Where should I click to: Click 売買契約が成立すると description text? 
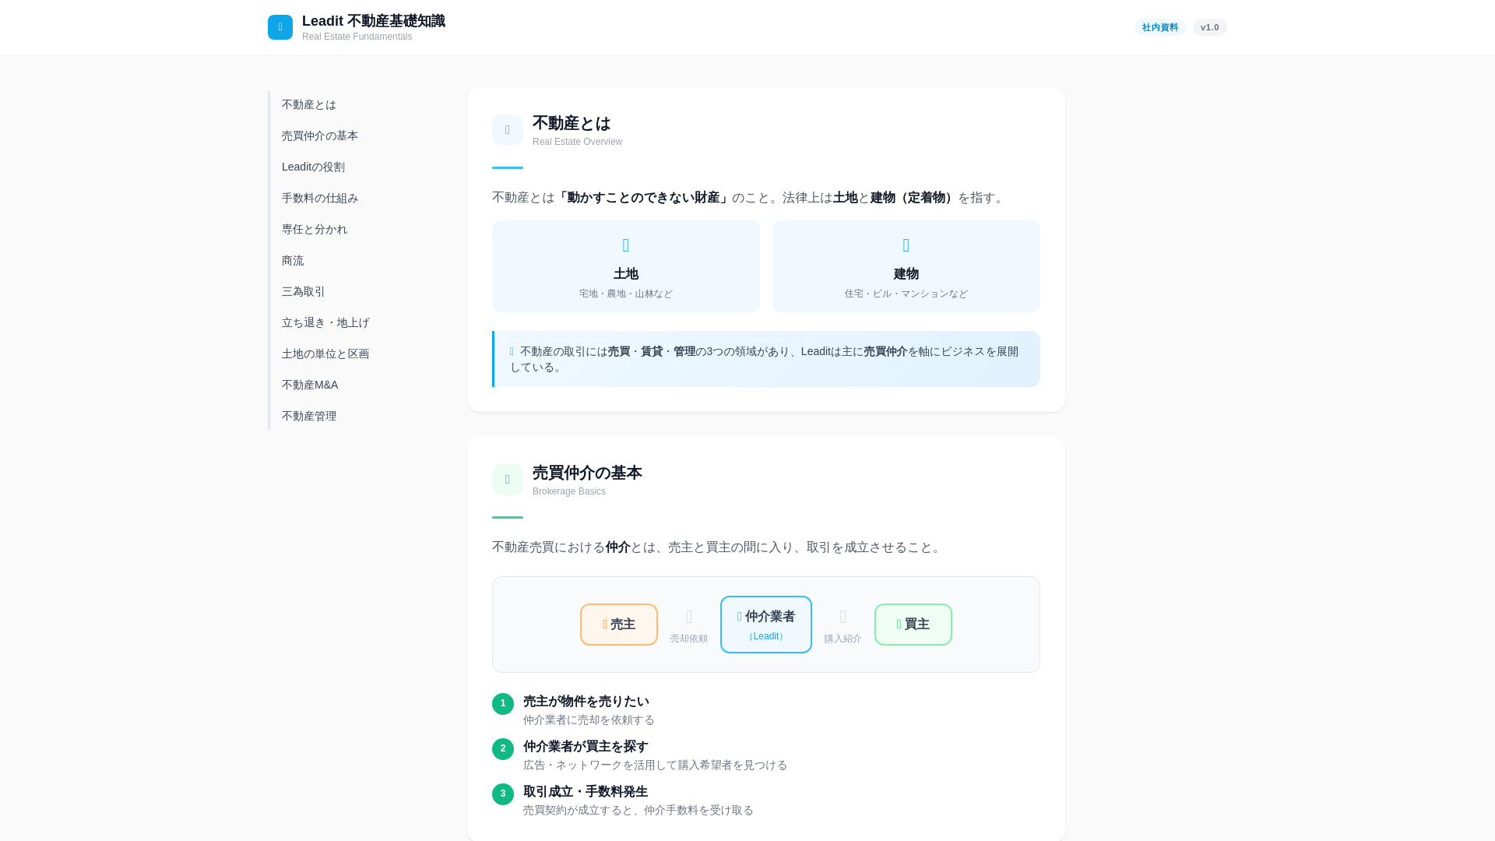[x=638, y=811]
